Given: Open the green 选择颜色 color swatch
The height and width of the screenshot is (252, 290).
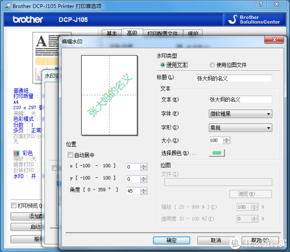Looking at the screenshot, I should click(x=217, y=153).
